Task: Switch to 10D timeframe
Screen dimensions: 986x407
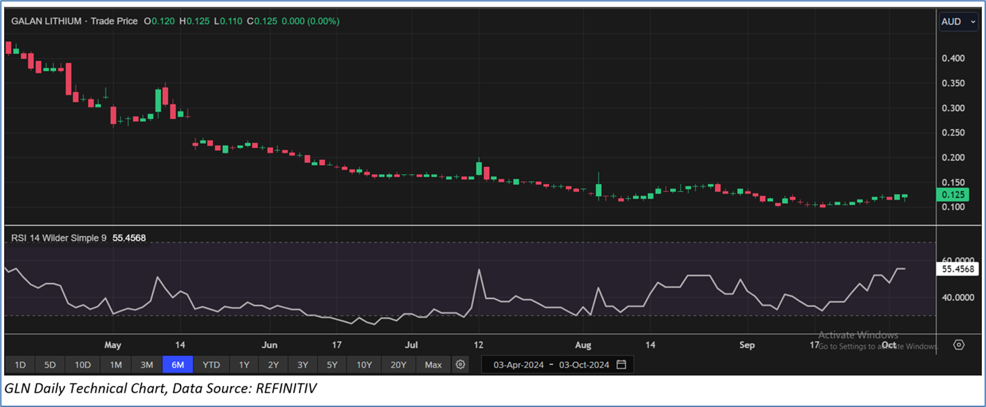Action: [x=83, y=365]
